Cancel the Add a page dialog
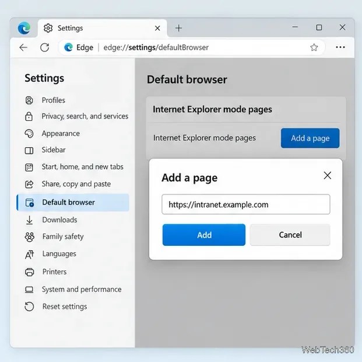Screen dimensions: 362x362 pyautogui.click(x=290, y=235)
